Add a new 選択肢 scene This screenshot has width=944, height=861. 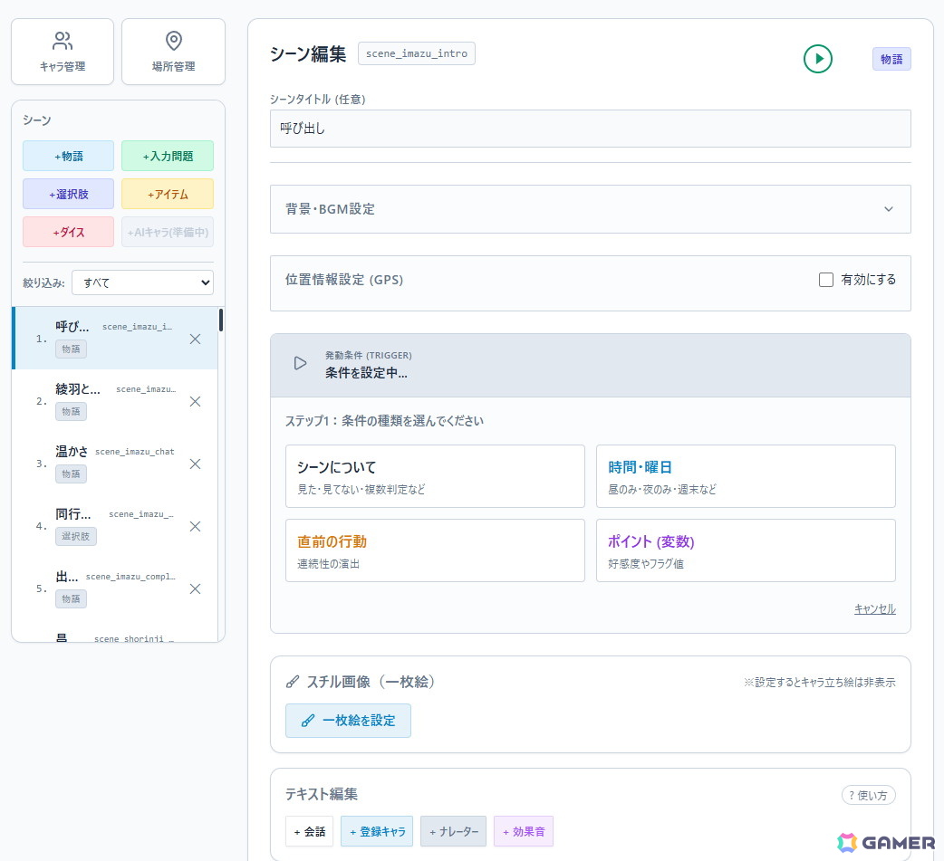[x=68, y=195]
